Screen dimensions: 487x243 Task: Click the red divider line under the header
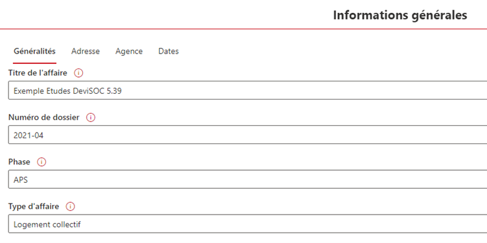tap(243, 29)
